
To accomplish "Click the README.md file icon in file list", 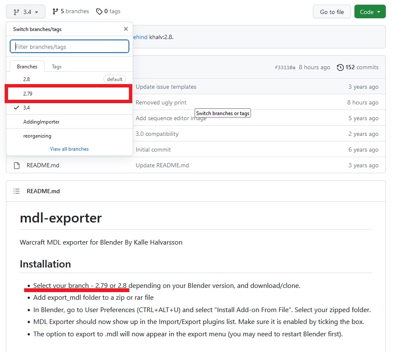I will (x=17, y=166).
